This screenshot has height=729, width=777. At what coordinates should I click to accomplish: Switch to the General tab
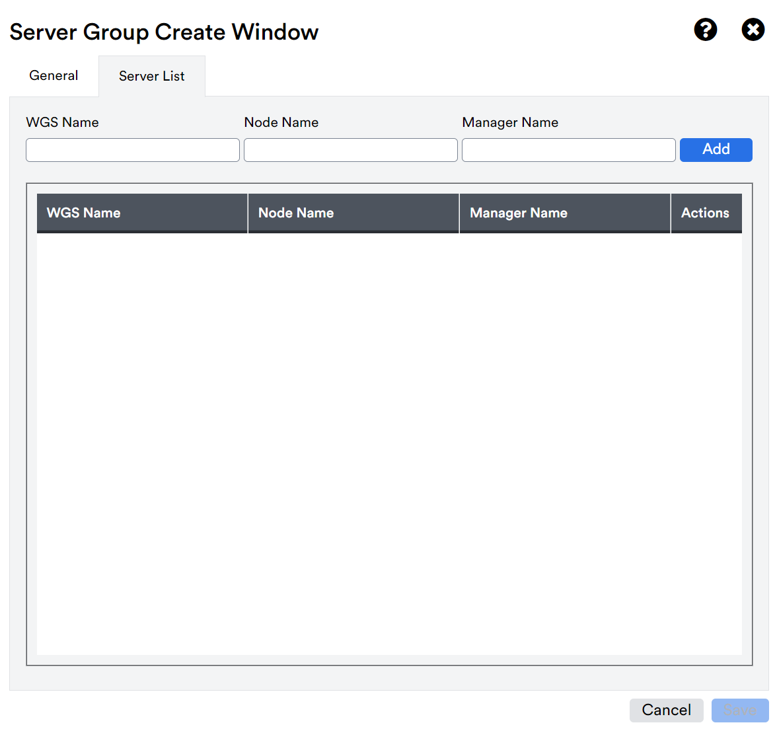pos(53,75)
